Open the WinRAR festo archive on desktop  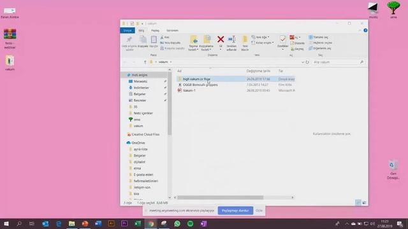10,38
